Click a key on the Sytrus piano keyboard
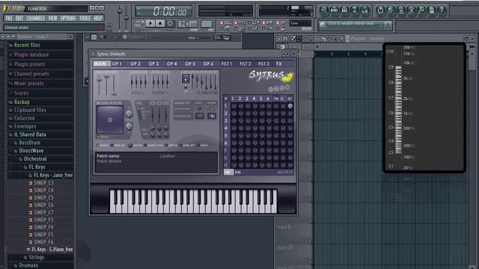Image resolution: width=479 pixels, height=269 pixels. coord(193,201)
